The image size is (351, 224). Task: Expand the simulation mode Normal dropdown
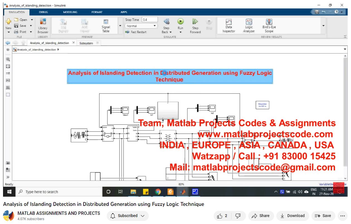(155, 26)
